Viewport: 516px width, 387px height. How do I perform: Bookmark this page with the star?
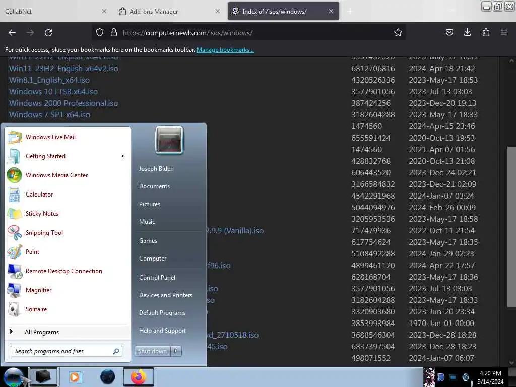(398, 32)
